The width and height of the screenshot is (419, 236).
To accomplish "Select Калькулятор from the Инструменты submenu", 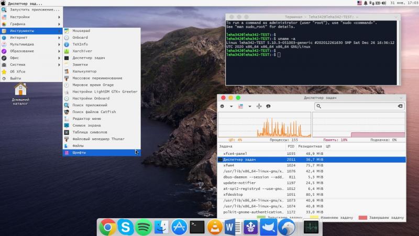I will click(x=84, y=71).
